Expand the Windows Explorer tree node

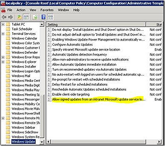(3, 62)
